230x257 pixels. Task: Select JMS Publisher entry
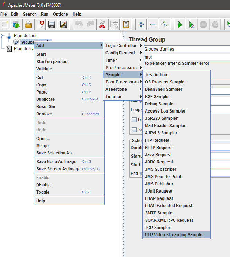(x=176, y=184)
